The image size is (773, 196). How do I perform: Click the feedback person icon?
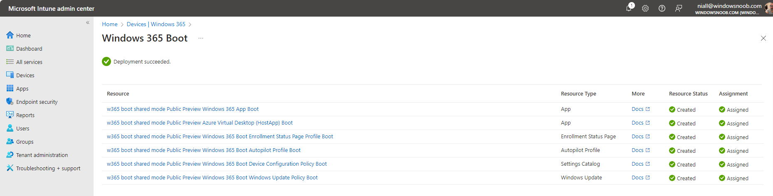(679, 8)
